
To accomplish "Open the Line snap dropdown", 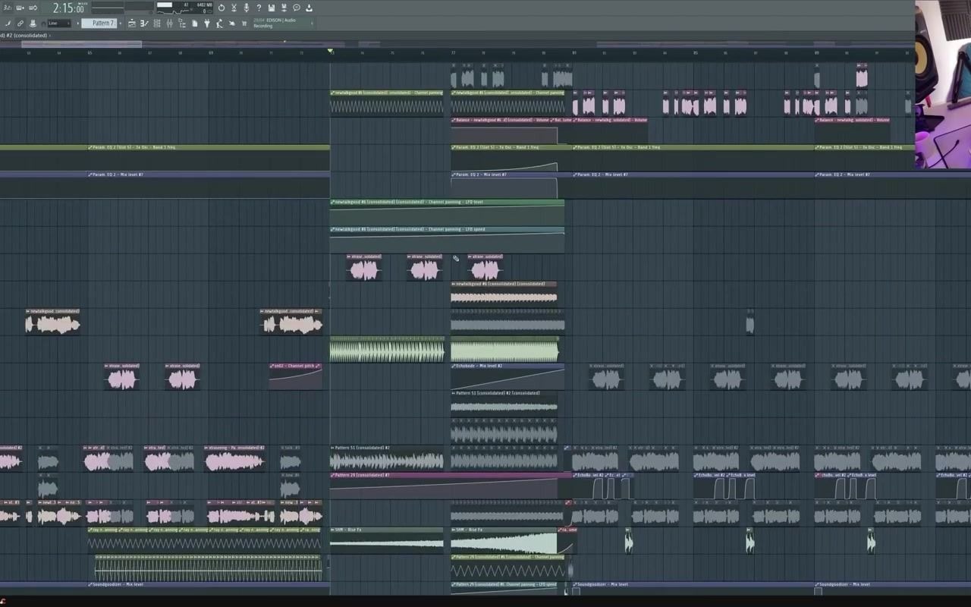I will pos(59,24).
